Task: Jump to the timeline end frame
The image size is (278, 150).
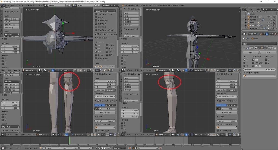Action: [111, 148]
